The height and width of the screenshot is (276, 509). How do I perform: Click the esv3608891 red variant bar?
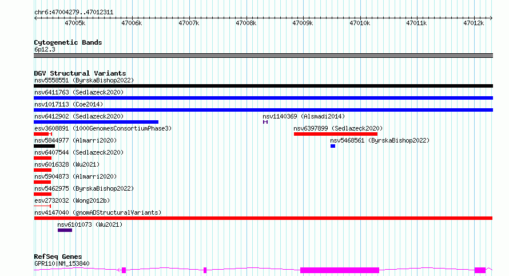tap(43, 134)
